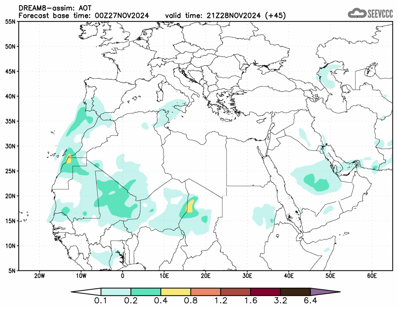Click the '6.4' colorbar value
This screenshot has height=309, width=398.
(311, 301)
